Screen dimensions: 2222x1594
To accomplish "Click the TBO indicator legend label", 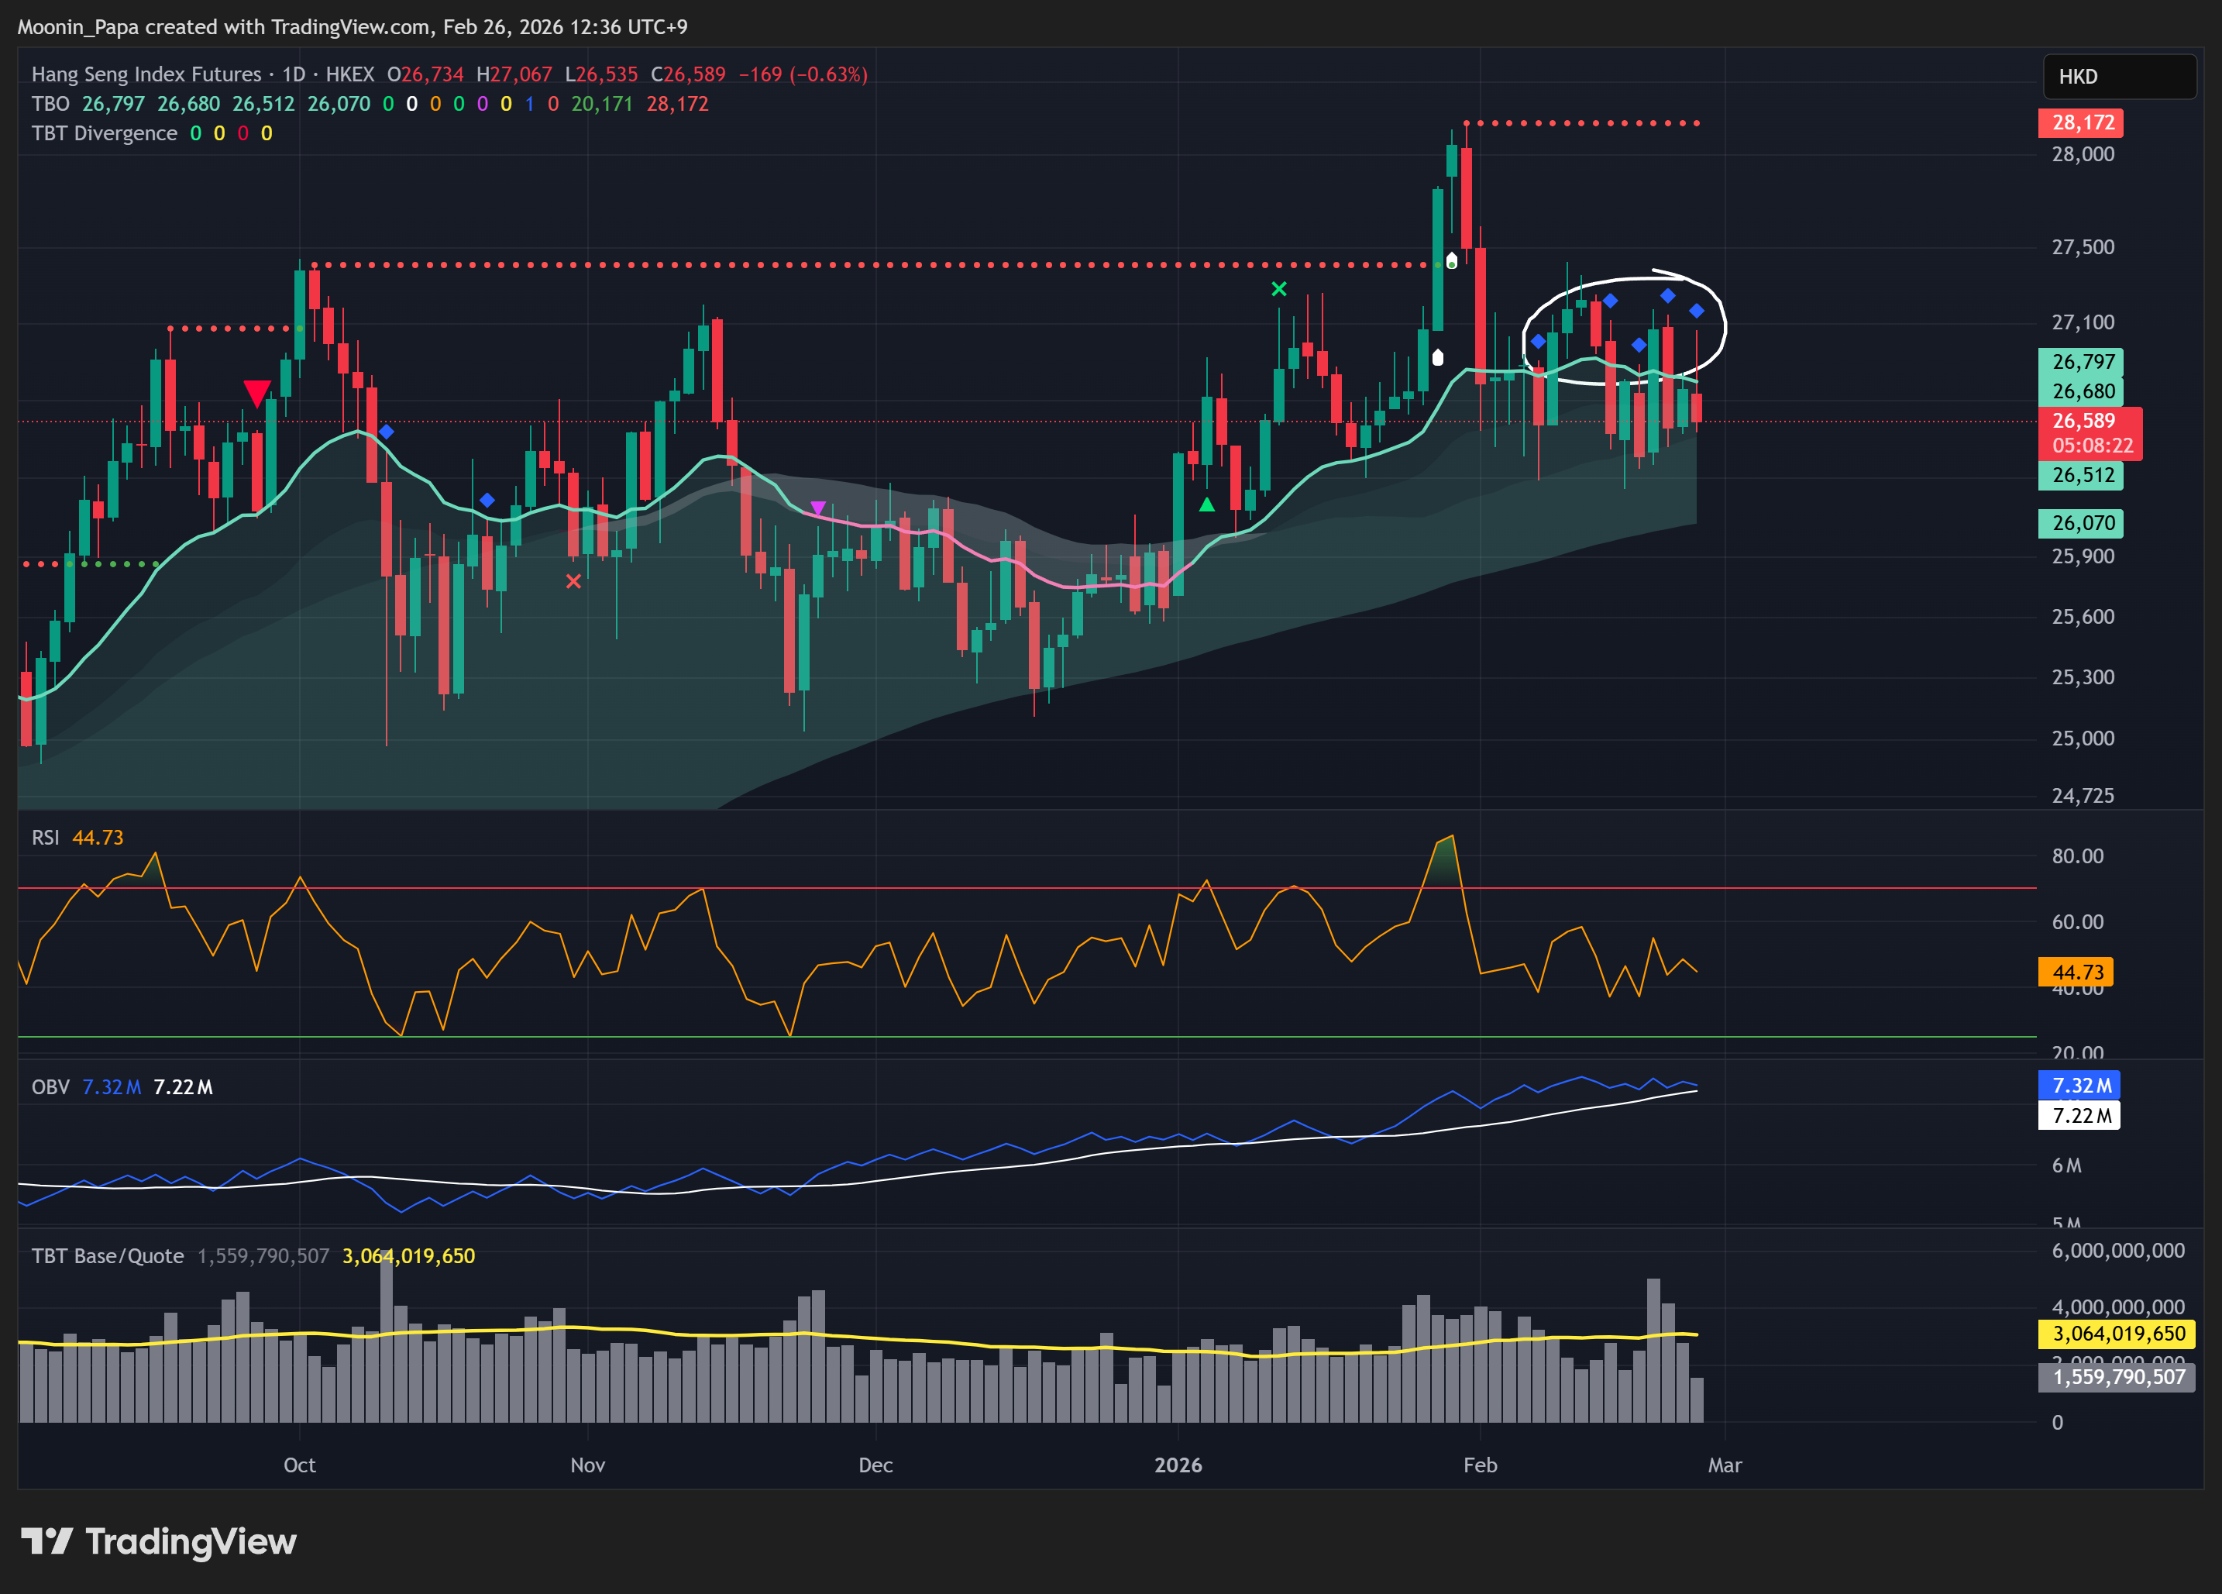I will (x=50, y=104).
